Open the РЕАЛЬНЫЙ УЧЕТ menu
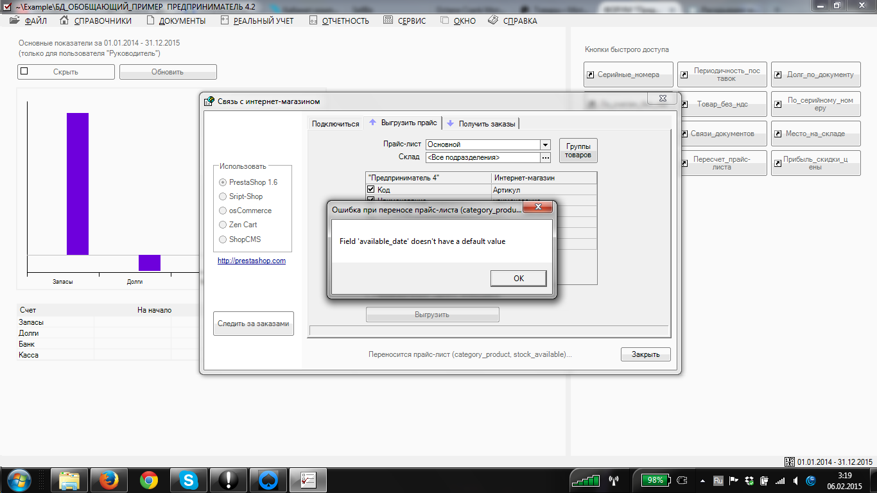This screenshot has width=877, height=493. click(257, 21)
